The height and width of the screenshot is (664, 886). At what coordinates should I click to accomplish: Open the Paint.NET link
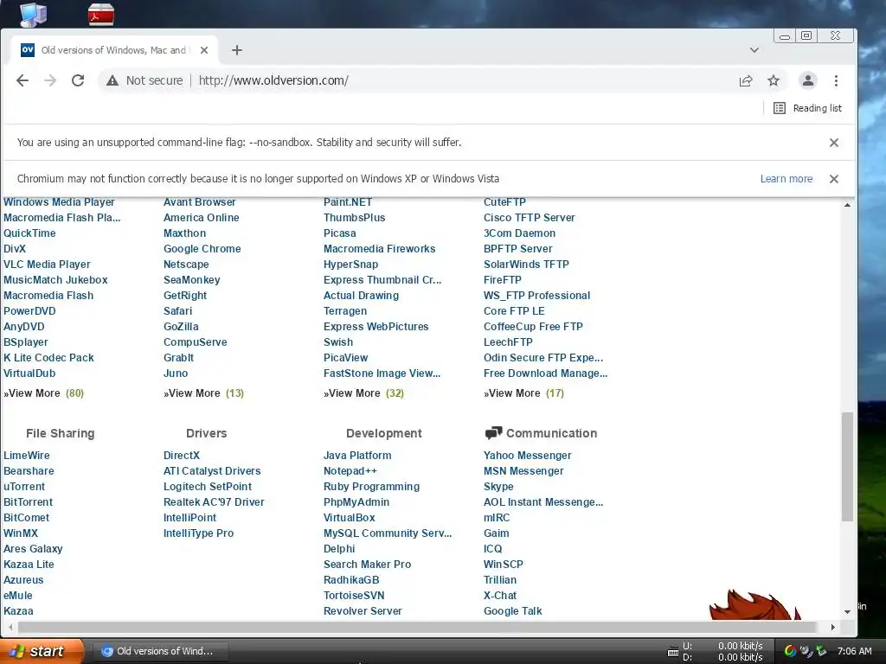pos(348,202)
